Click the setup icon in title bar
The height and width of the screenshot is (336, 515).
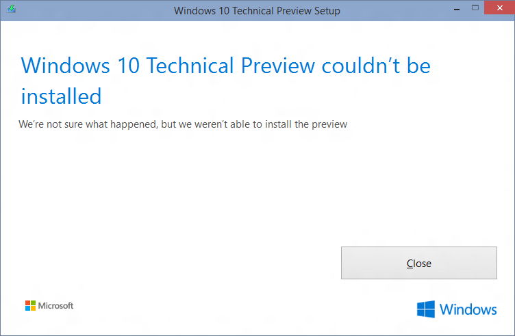pos(11,9)
